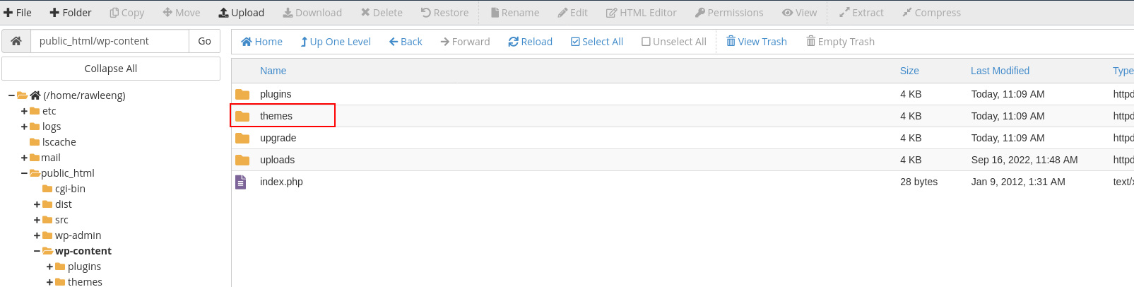
Task: Go Up One Level
Action: tap(335, 42)
